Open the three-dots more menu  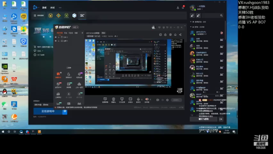pos(60,8)
